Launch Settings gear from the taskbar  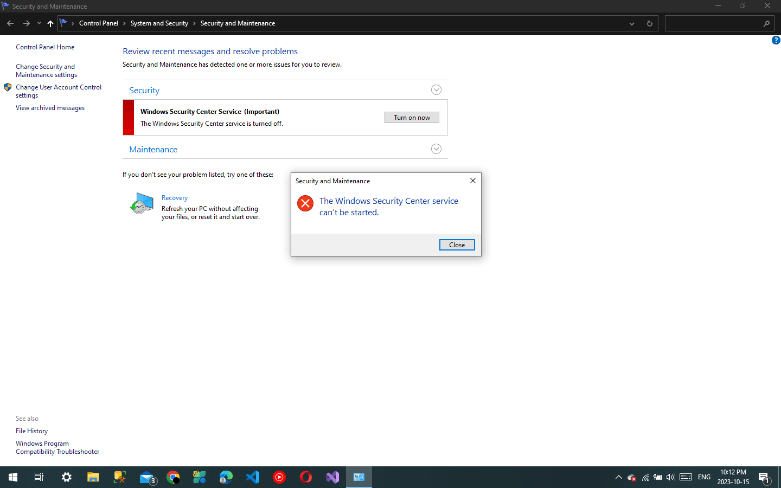click(66, 477)
